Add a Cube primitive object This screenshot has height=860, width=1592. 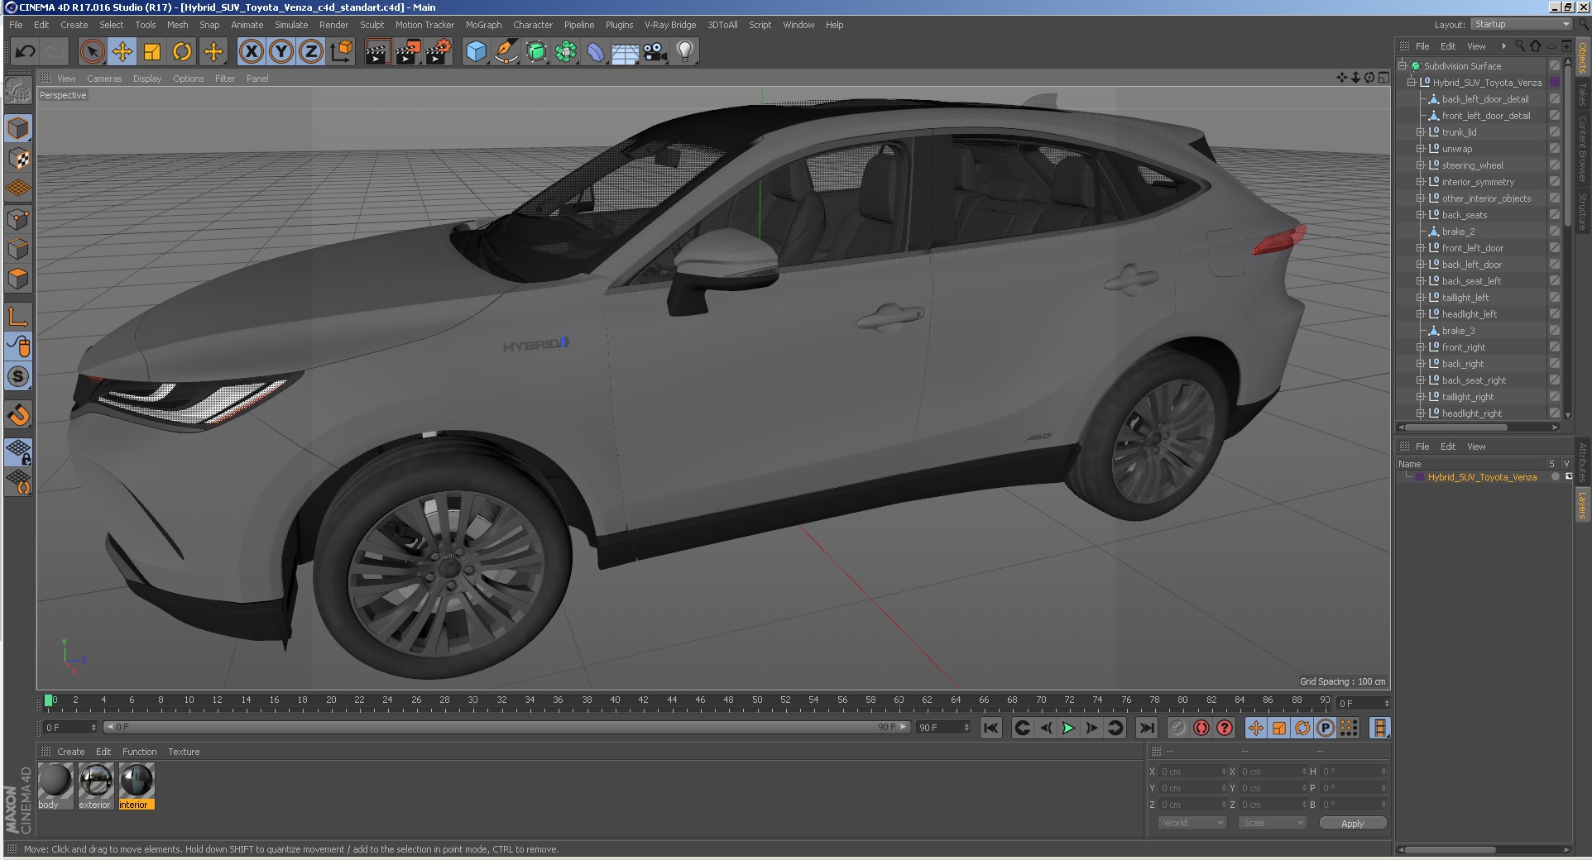[x=476, y=52]
